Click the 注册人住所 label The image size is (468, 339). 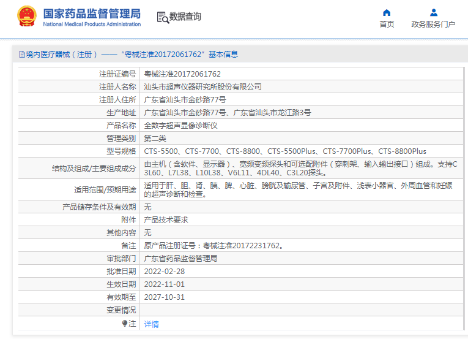(117, 100)
